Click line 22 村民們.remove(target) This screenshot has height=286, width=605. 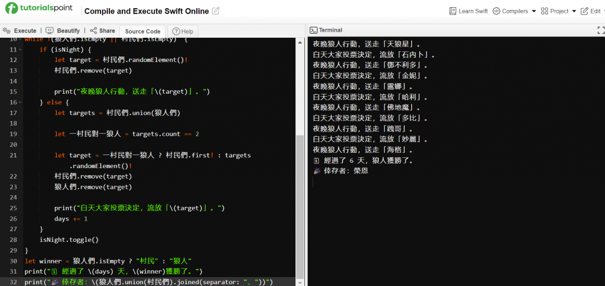click(x=93, y=176)
